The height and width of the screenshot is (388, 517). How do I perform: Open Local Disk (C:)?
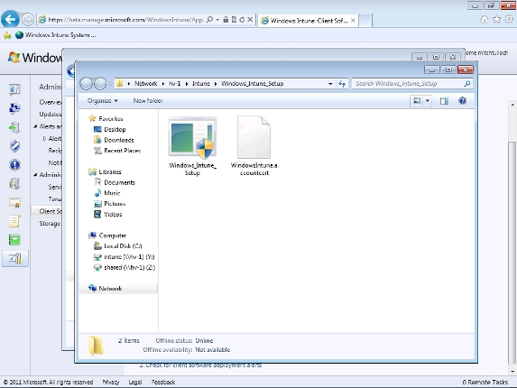tap(118, 246)
